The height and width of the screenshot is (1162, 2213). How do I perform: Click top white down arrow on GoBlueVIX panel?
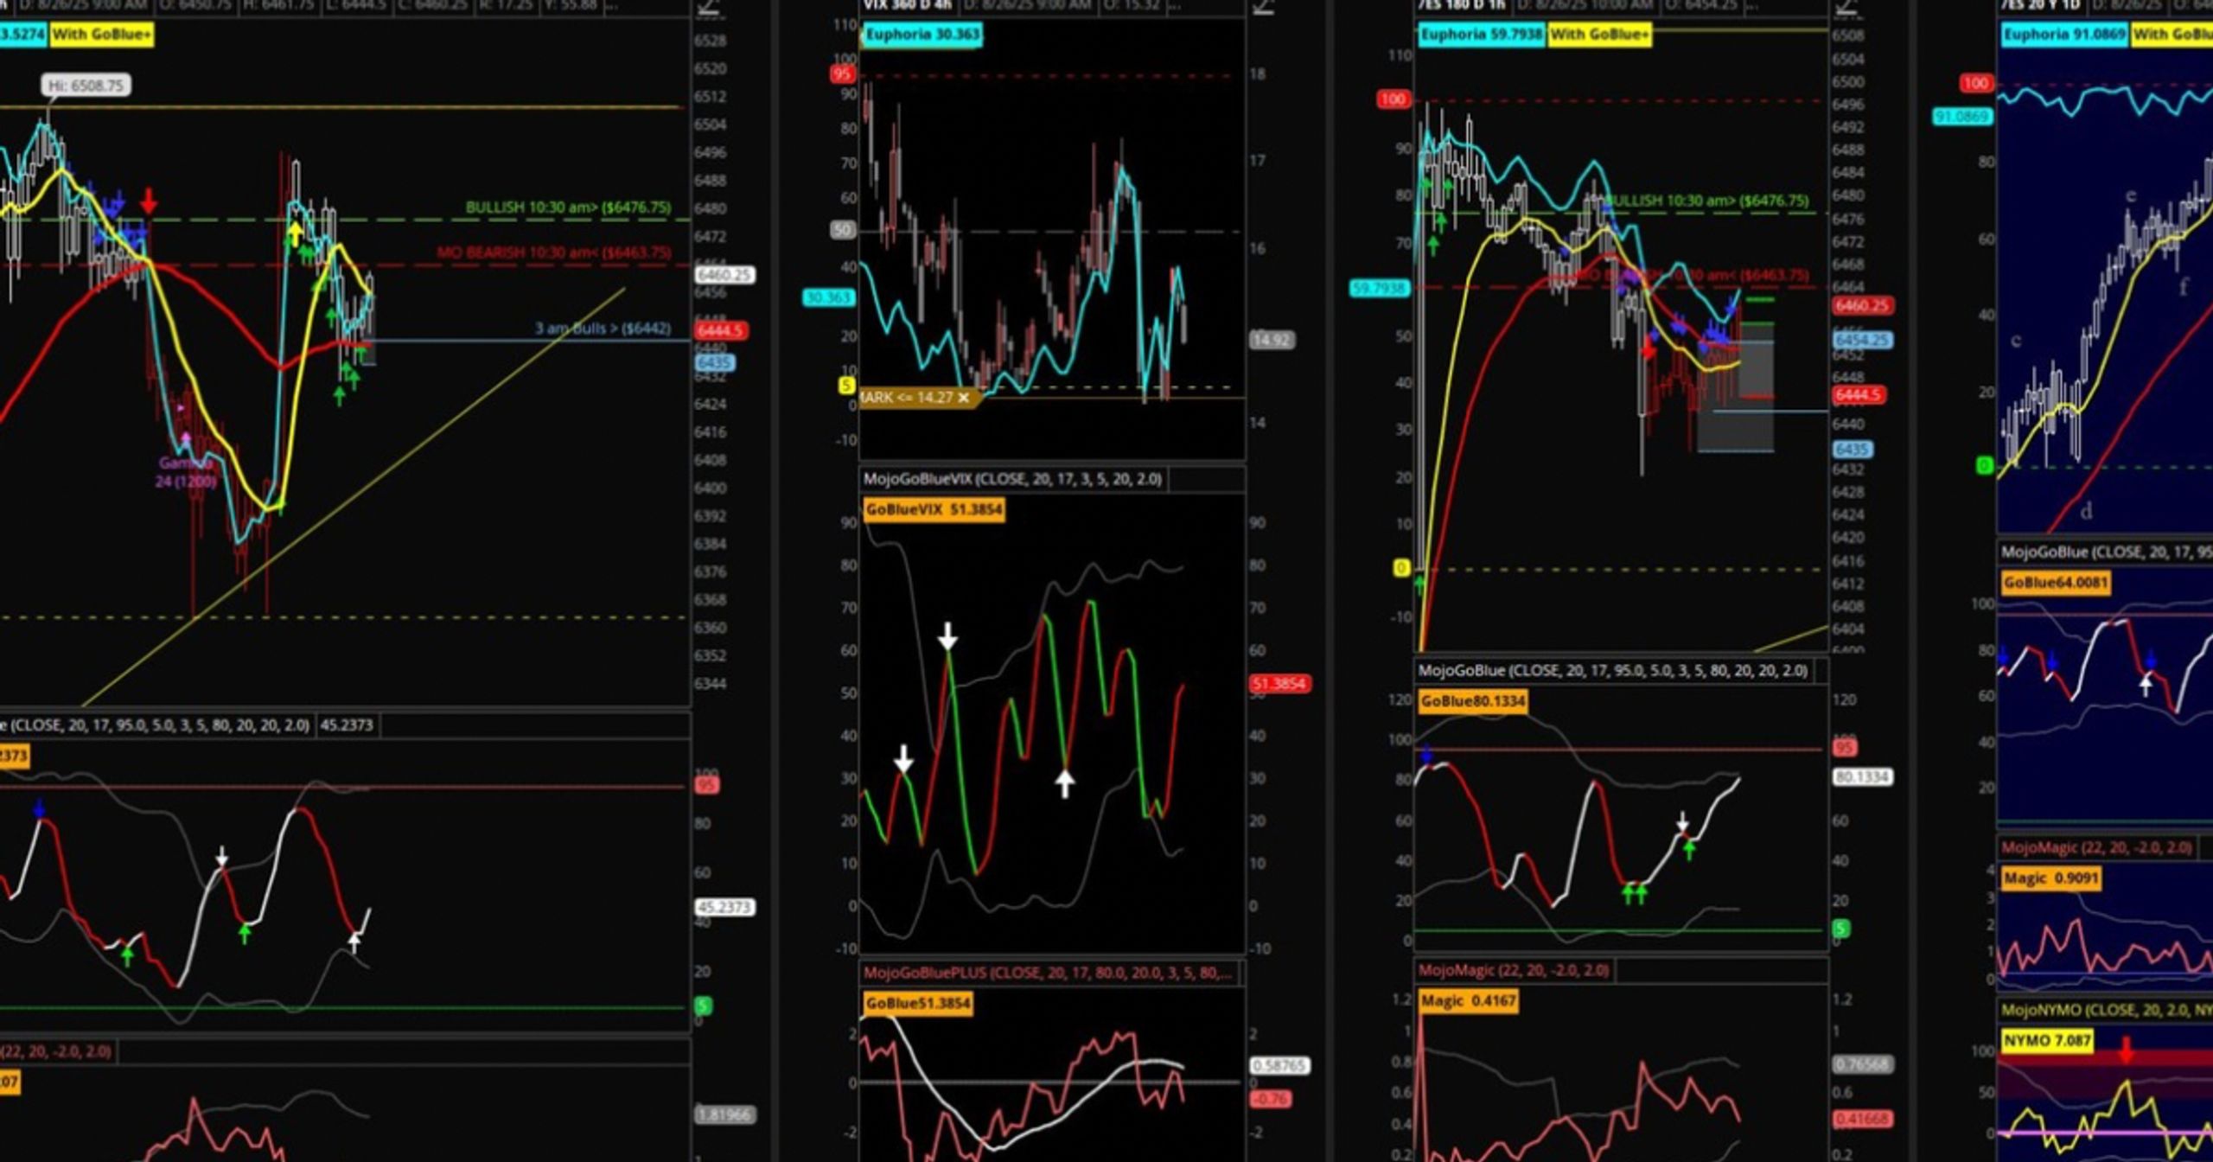947,635
